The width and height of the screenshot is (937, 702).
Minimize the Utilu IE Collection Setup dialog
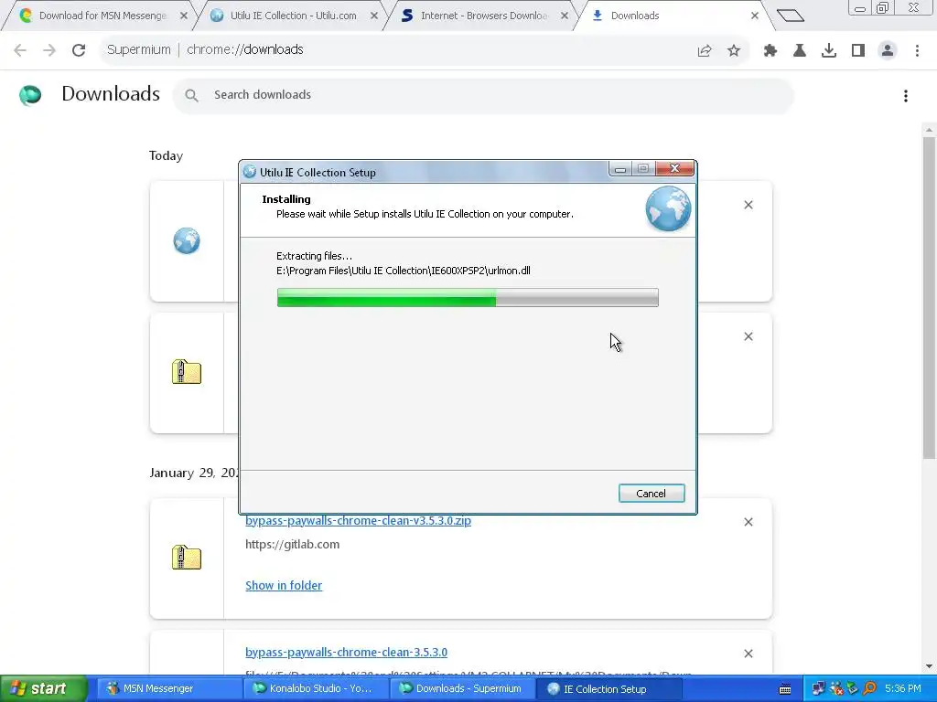(620, 169)
